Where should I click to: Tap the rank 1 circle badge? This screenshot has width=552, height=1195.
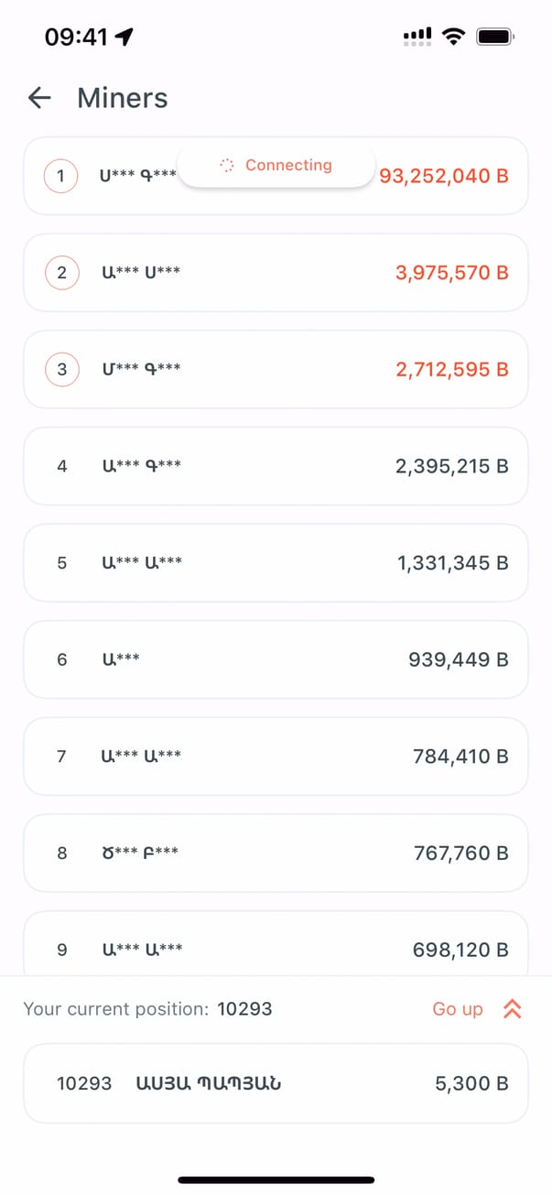coord(61,176)
